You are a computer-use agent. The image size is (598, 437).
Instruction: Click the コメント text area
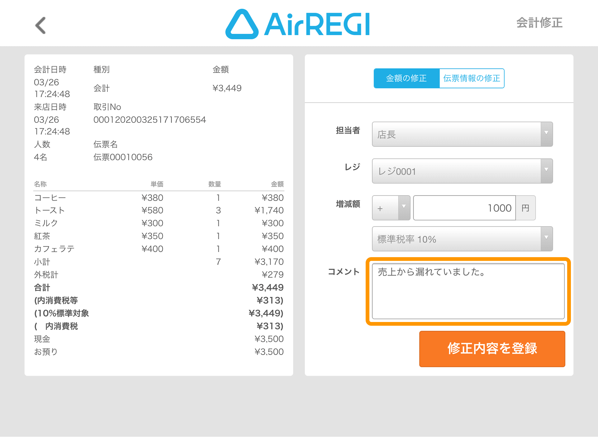(x=468, y=291)
